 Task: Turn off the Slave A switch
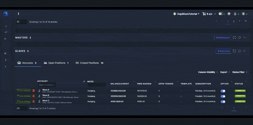click(223, 91)
